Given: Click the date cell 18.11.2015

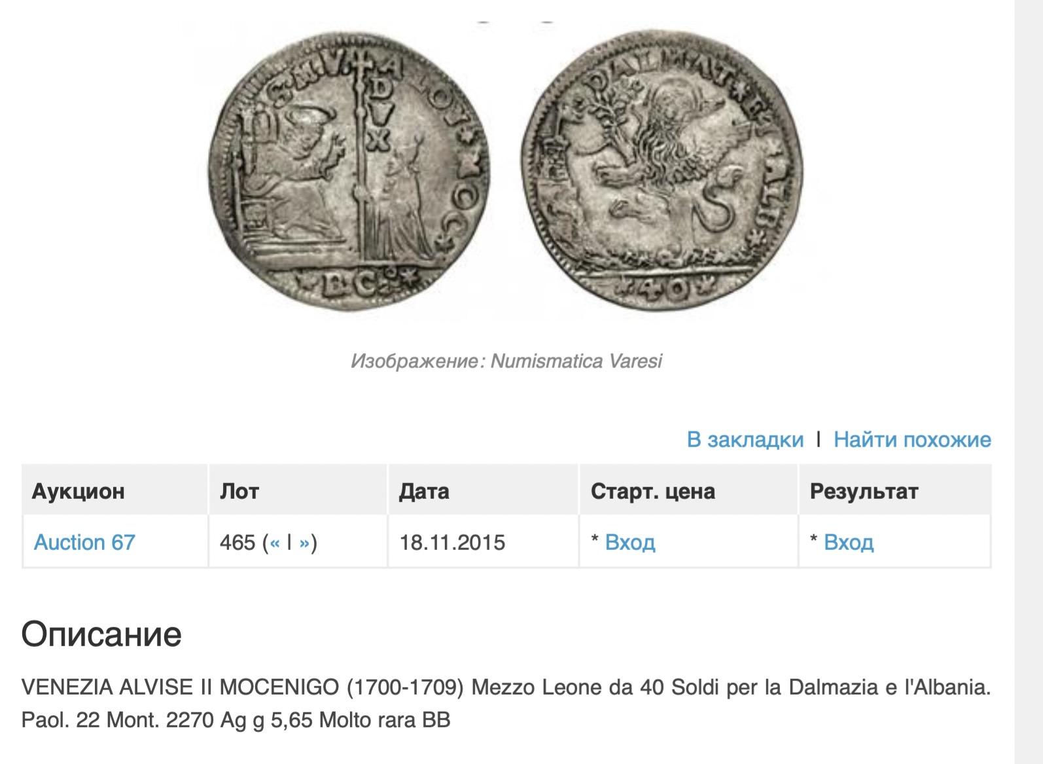Looking at the screenshot, I should coord(452,542).
